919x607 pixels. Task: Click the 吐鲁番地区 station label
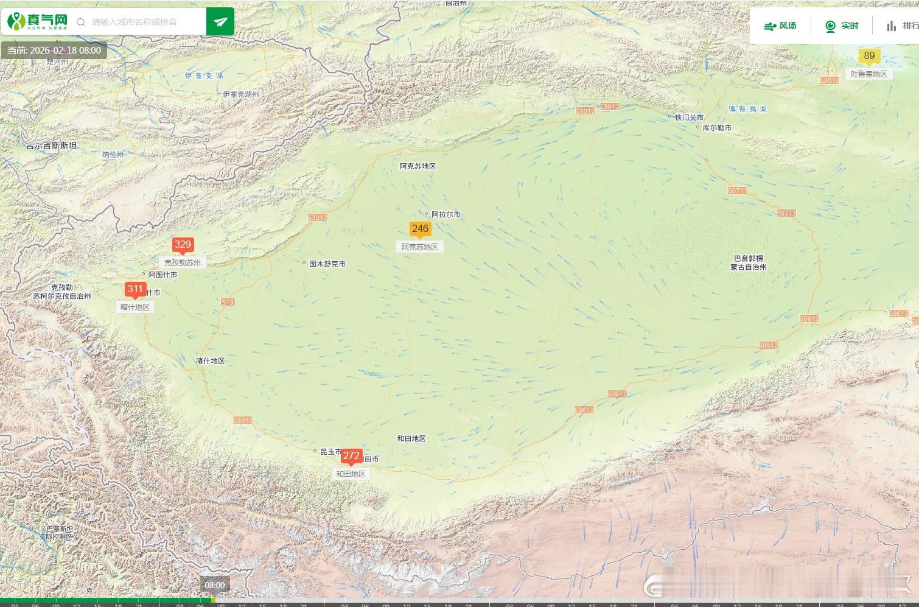click(x=869, y=74)
